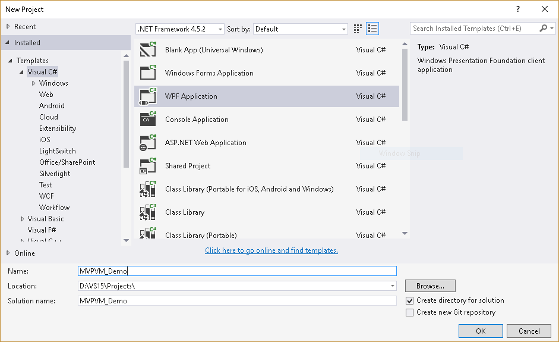Image resolution: width=559 pixels, height=342 pixels.
Task: Click the template list scrollbar thumb
Action: 405,84
